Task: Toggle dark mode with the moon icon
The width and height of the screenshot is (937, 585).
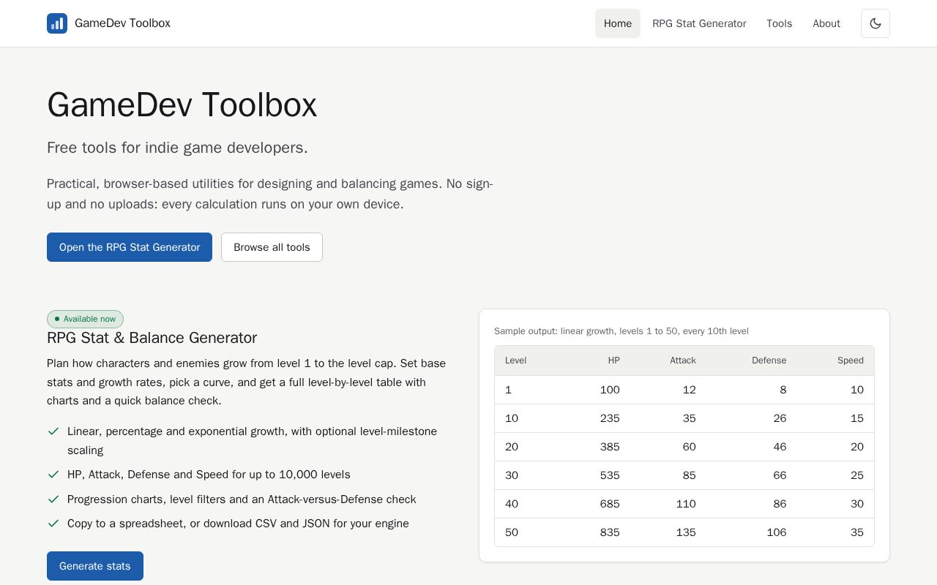Action: pyautogui.click(x=876, y=23)
